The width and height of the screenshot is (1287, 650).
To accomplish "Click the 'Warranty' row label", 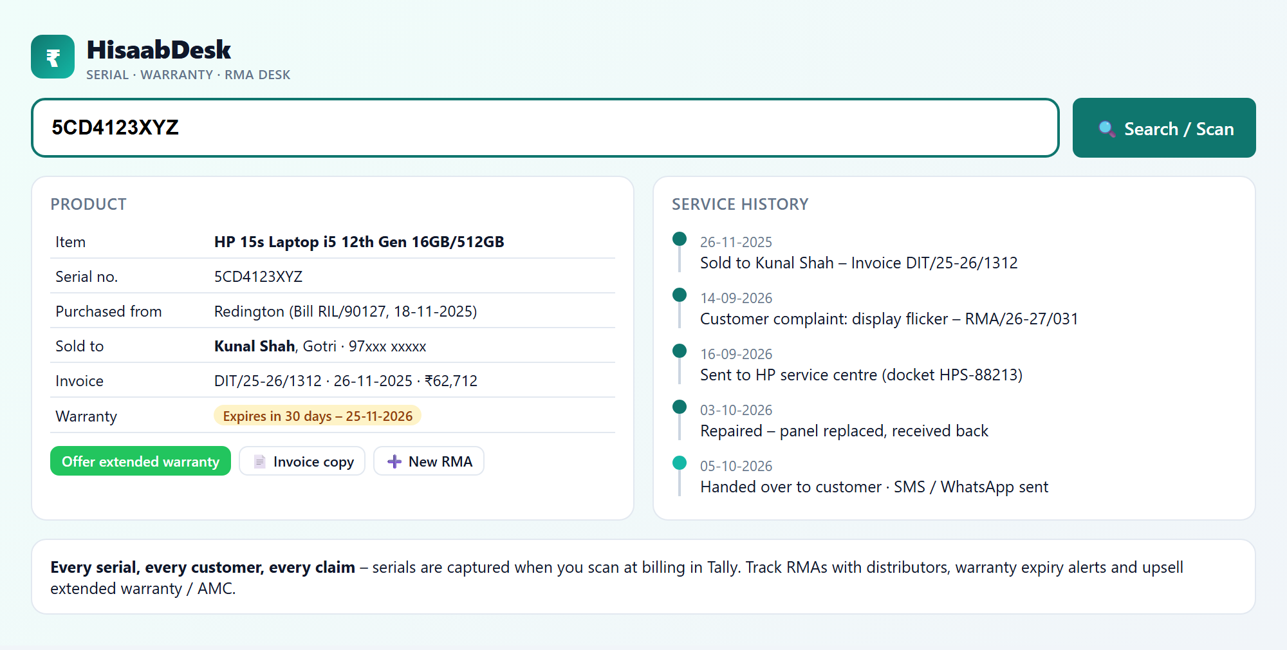I will click(86, 416).
